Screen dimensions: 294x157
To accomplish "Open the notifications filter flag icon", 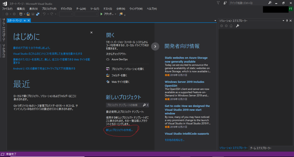I will (x=218, y=3).
